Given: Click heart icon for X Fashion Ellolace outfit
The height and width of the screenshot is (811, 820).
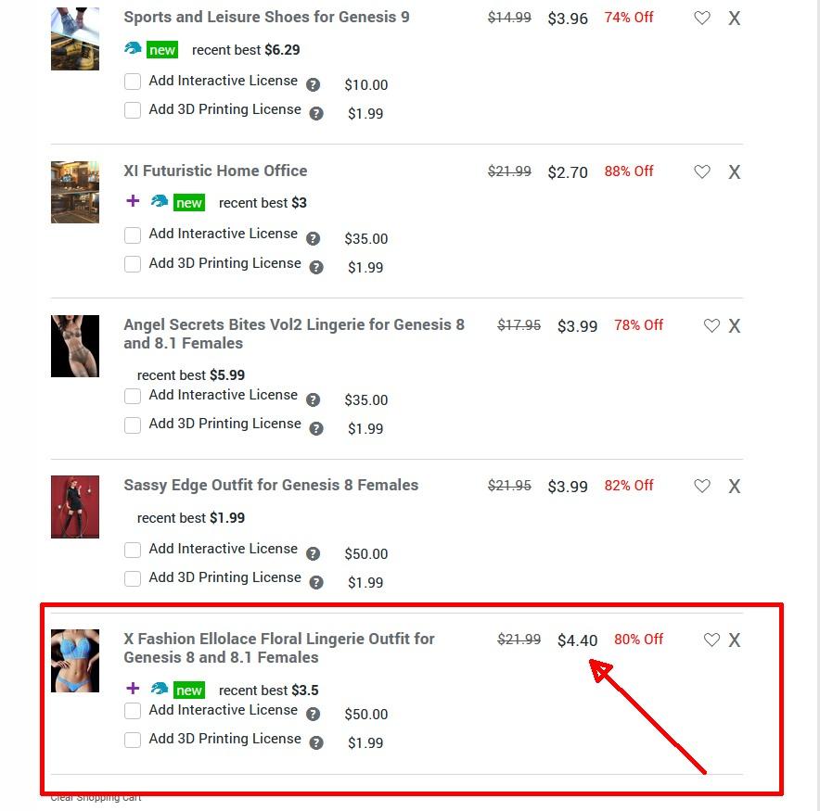Looking at the screenshot, I should 711,640.
